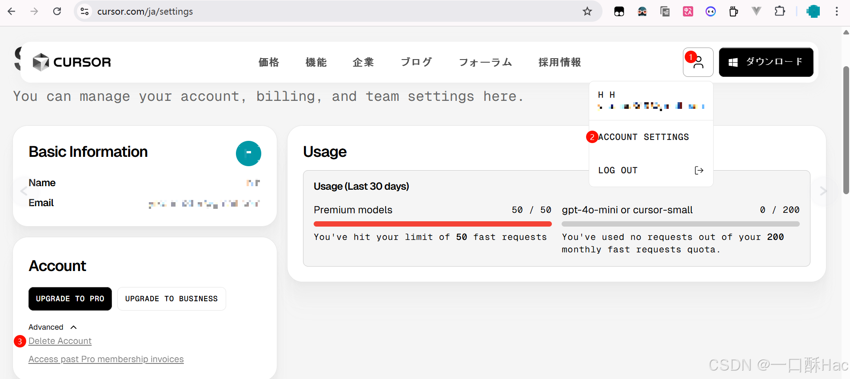Image resolution: width=850 pixels, height=379 pixels.
Task: Click the browser forward arrow
Action: click(x=34, y=11)
